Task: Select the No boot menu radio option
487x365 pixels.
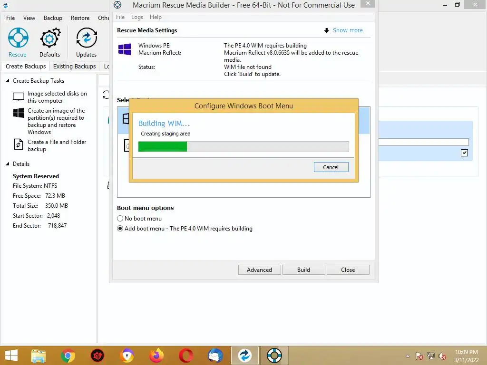Action: pos(120,219)
